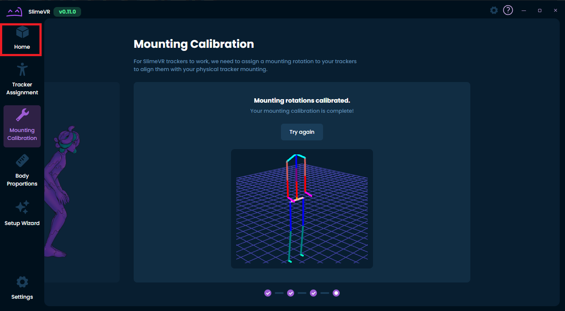
Task: Go to the Home page in sidebar
Action: (22, 39)
